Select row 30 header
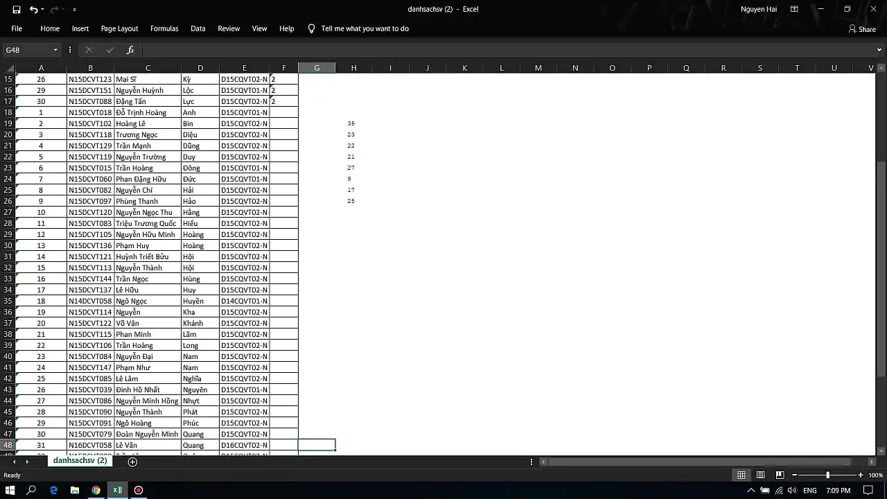 point(8,245)
